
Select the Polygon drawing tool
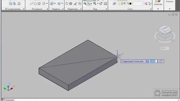[35, 4]
